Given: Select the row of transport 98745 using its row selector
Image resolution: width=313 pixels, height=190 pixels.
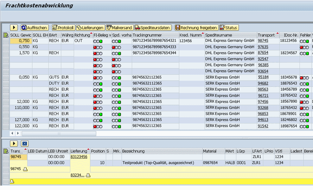Looking at the screenshot, I should pyautogui.click(x=6, y=41).
